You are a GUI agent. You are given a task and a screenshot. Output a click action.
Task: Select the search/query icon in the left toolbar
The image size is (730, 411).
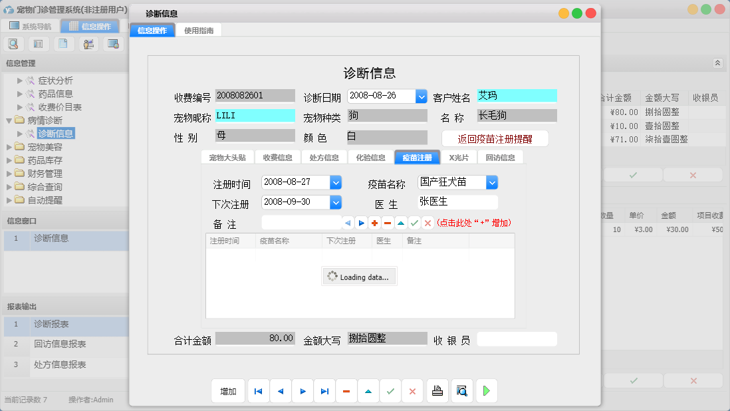pos(13,43)
